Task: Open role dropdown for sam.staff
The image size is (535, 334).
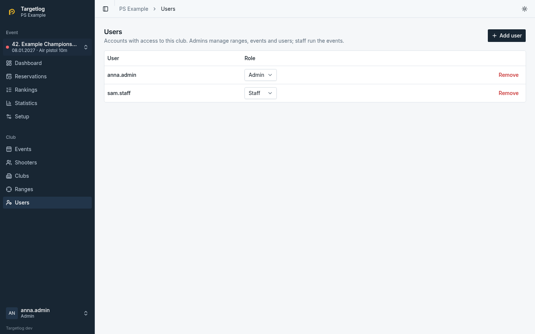Action: tap(260, 93)
